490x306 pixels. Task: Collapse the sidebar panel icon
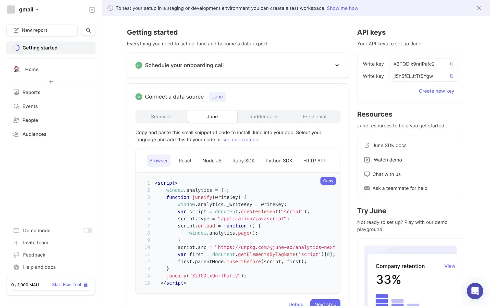(92, 10)
